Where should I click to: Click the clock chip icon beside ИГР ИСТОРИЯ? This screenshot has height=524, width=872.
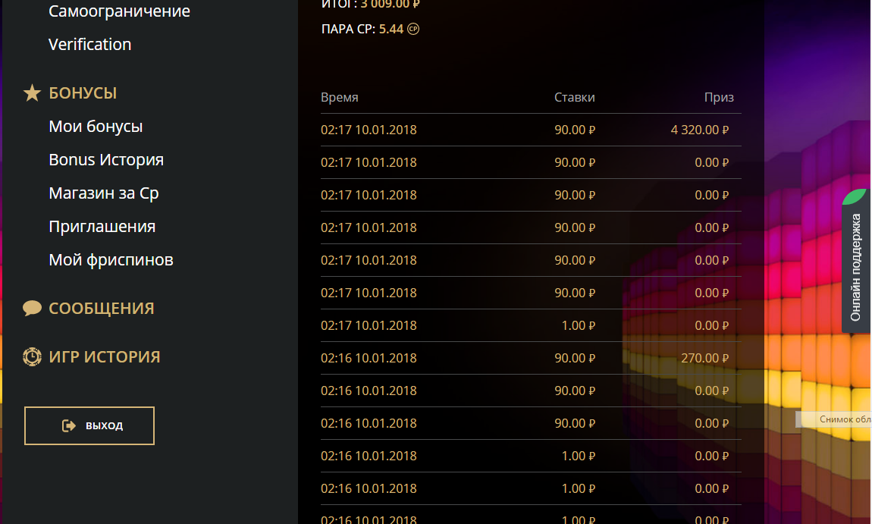click(32, 357)
